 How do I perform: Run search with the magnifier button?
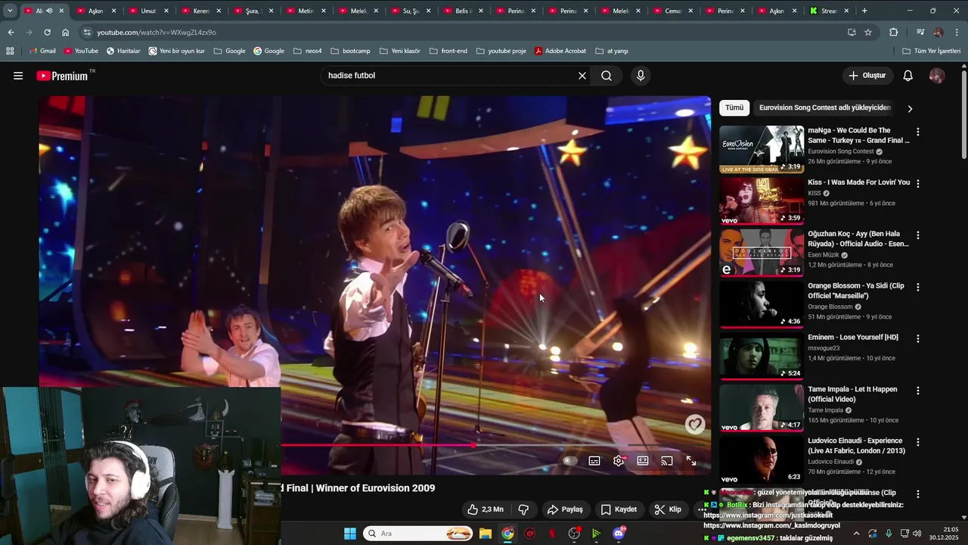tap(607, 76)
